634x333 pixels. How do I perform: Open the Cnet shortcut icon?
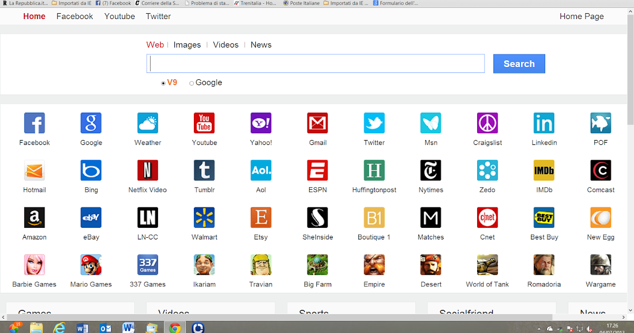click(x=487, y=217)
